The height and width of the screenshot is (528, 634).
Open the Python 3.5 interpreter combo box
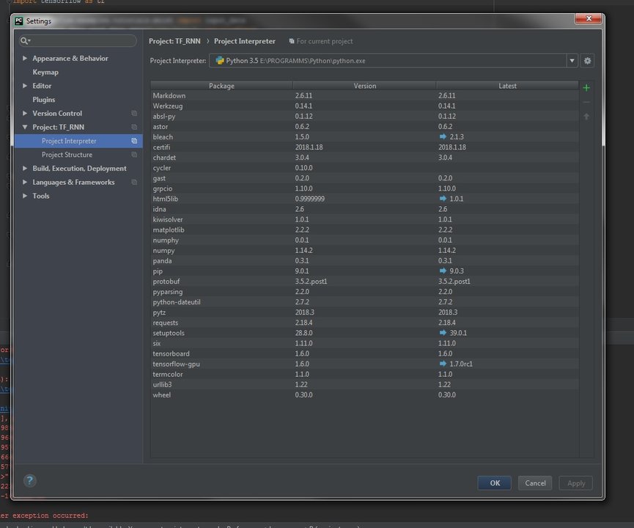click(393, 61)
